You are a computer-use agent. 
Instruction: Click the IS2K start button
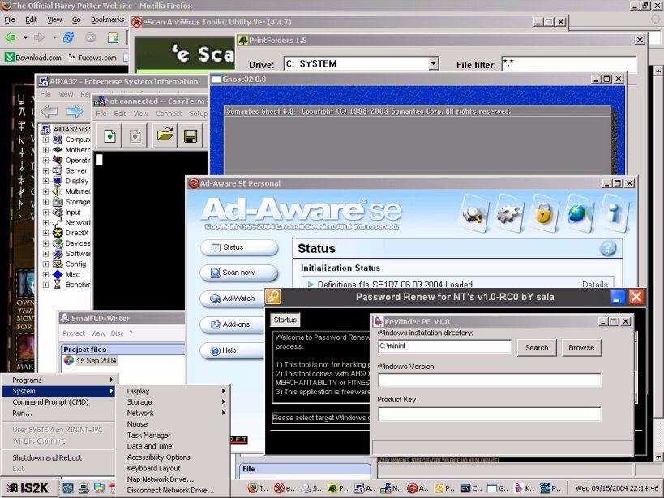click(x=28, y=487)
